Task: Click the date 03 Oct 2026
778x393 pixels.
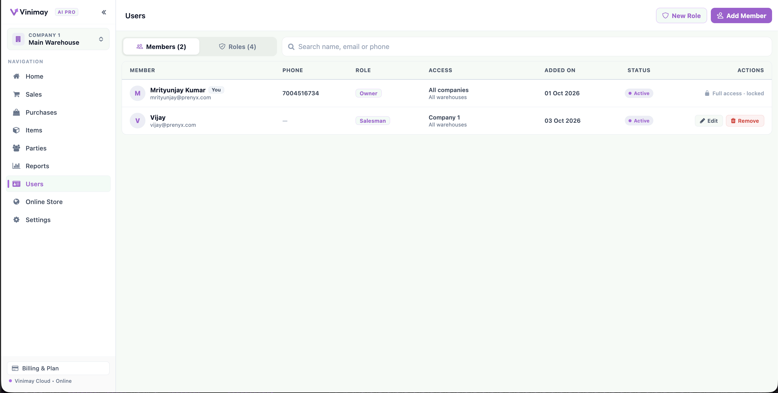Action: [x=562, y=121]
